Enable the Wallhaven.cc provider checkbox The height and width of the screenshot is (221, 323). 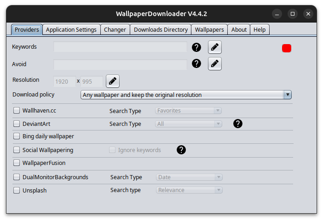tap(17, 110)
